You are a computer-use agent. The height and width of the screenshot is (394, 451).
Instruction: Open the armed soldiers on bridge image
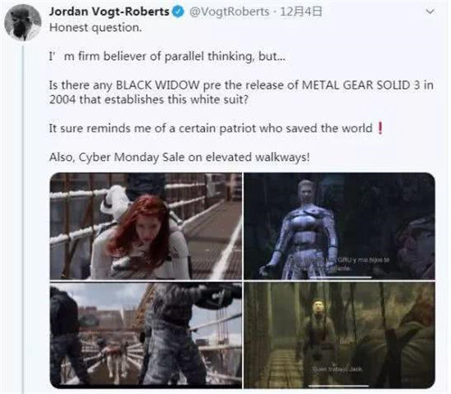[146, 336]
